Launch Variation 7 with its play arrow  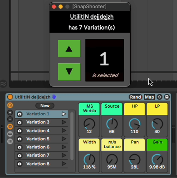[64, 155]
